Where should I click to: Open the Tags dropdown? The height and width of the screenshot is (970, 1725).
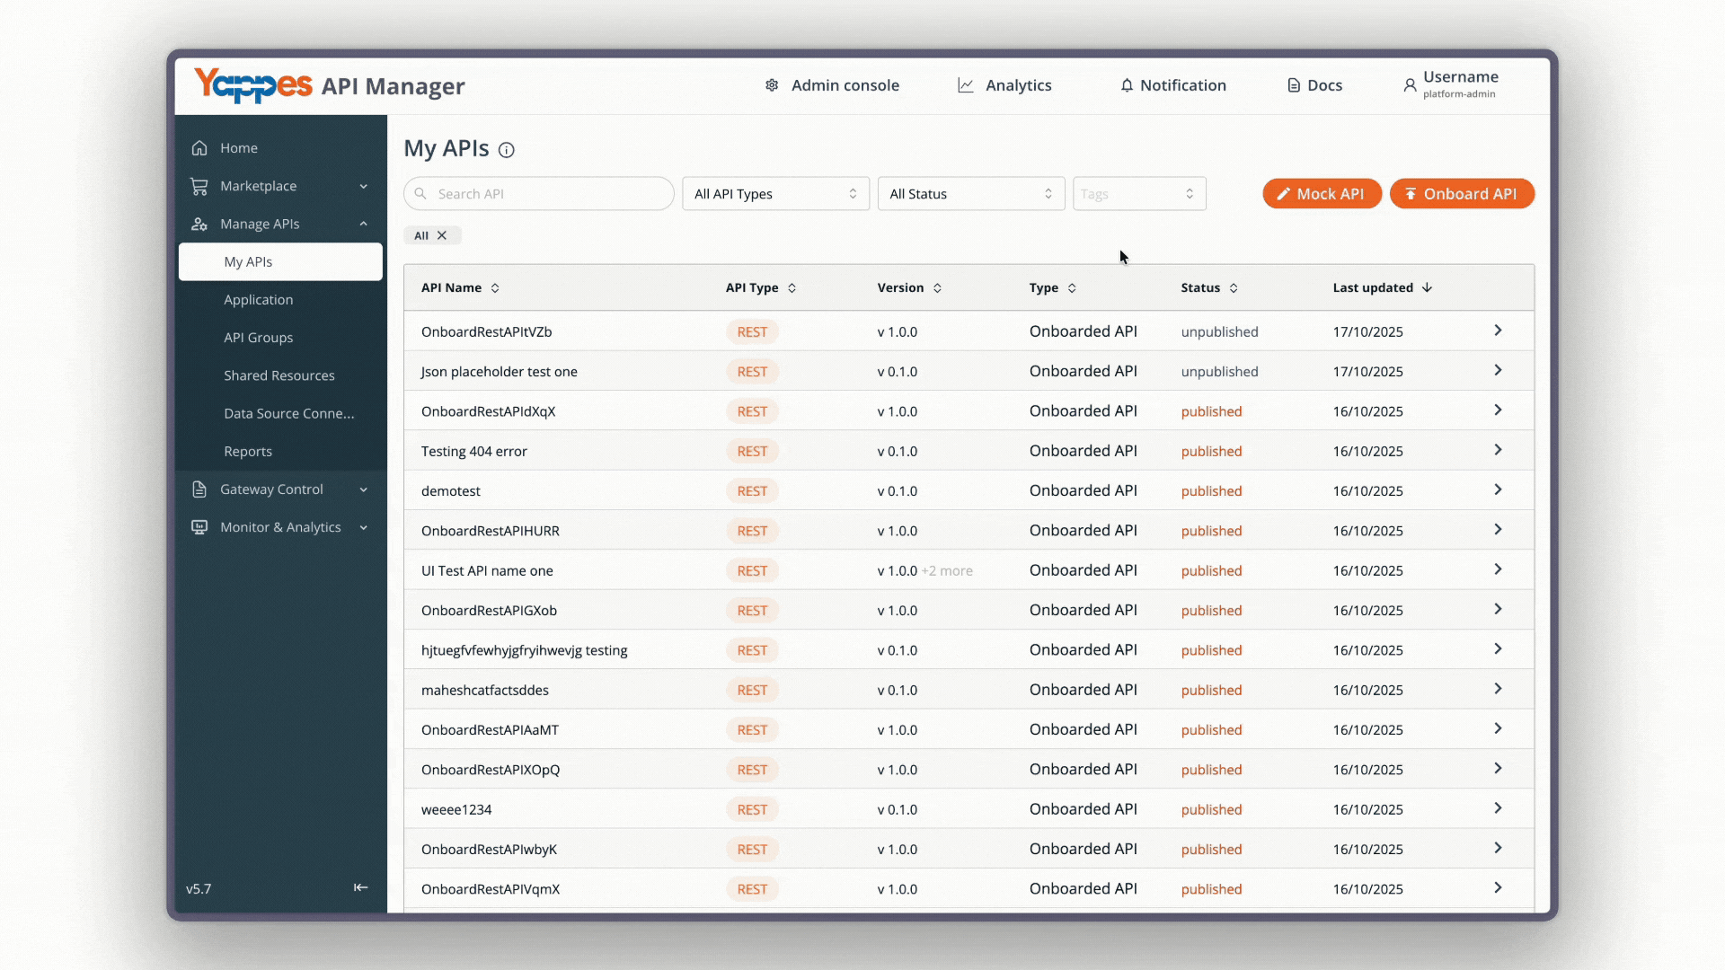[1139, 194]
